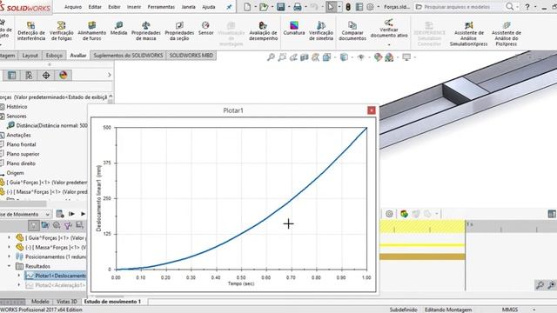557x313 pixels.
Task: Expand the Plotar1 Deslocamento result
Action: [19, 276]
